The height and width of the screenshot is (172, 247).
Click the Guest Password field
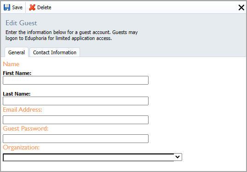(x=75, y=138)
